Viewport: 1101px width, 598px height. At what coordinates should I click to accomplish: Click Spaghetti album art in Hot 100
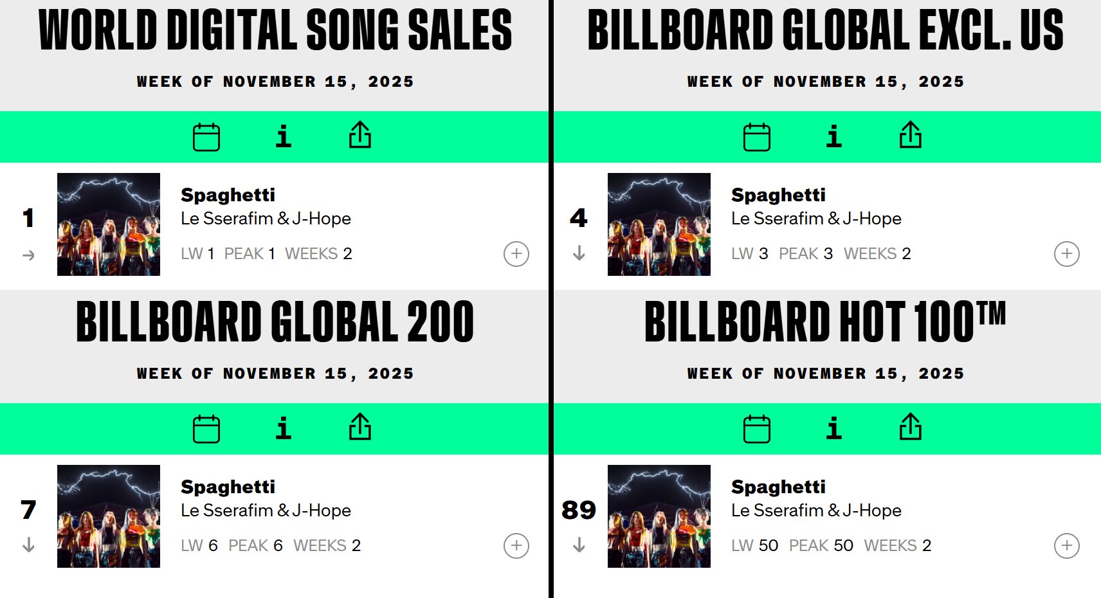pos(659,516)
